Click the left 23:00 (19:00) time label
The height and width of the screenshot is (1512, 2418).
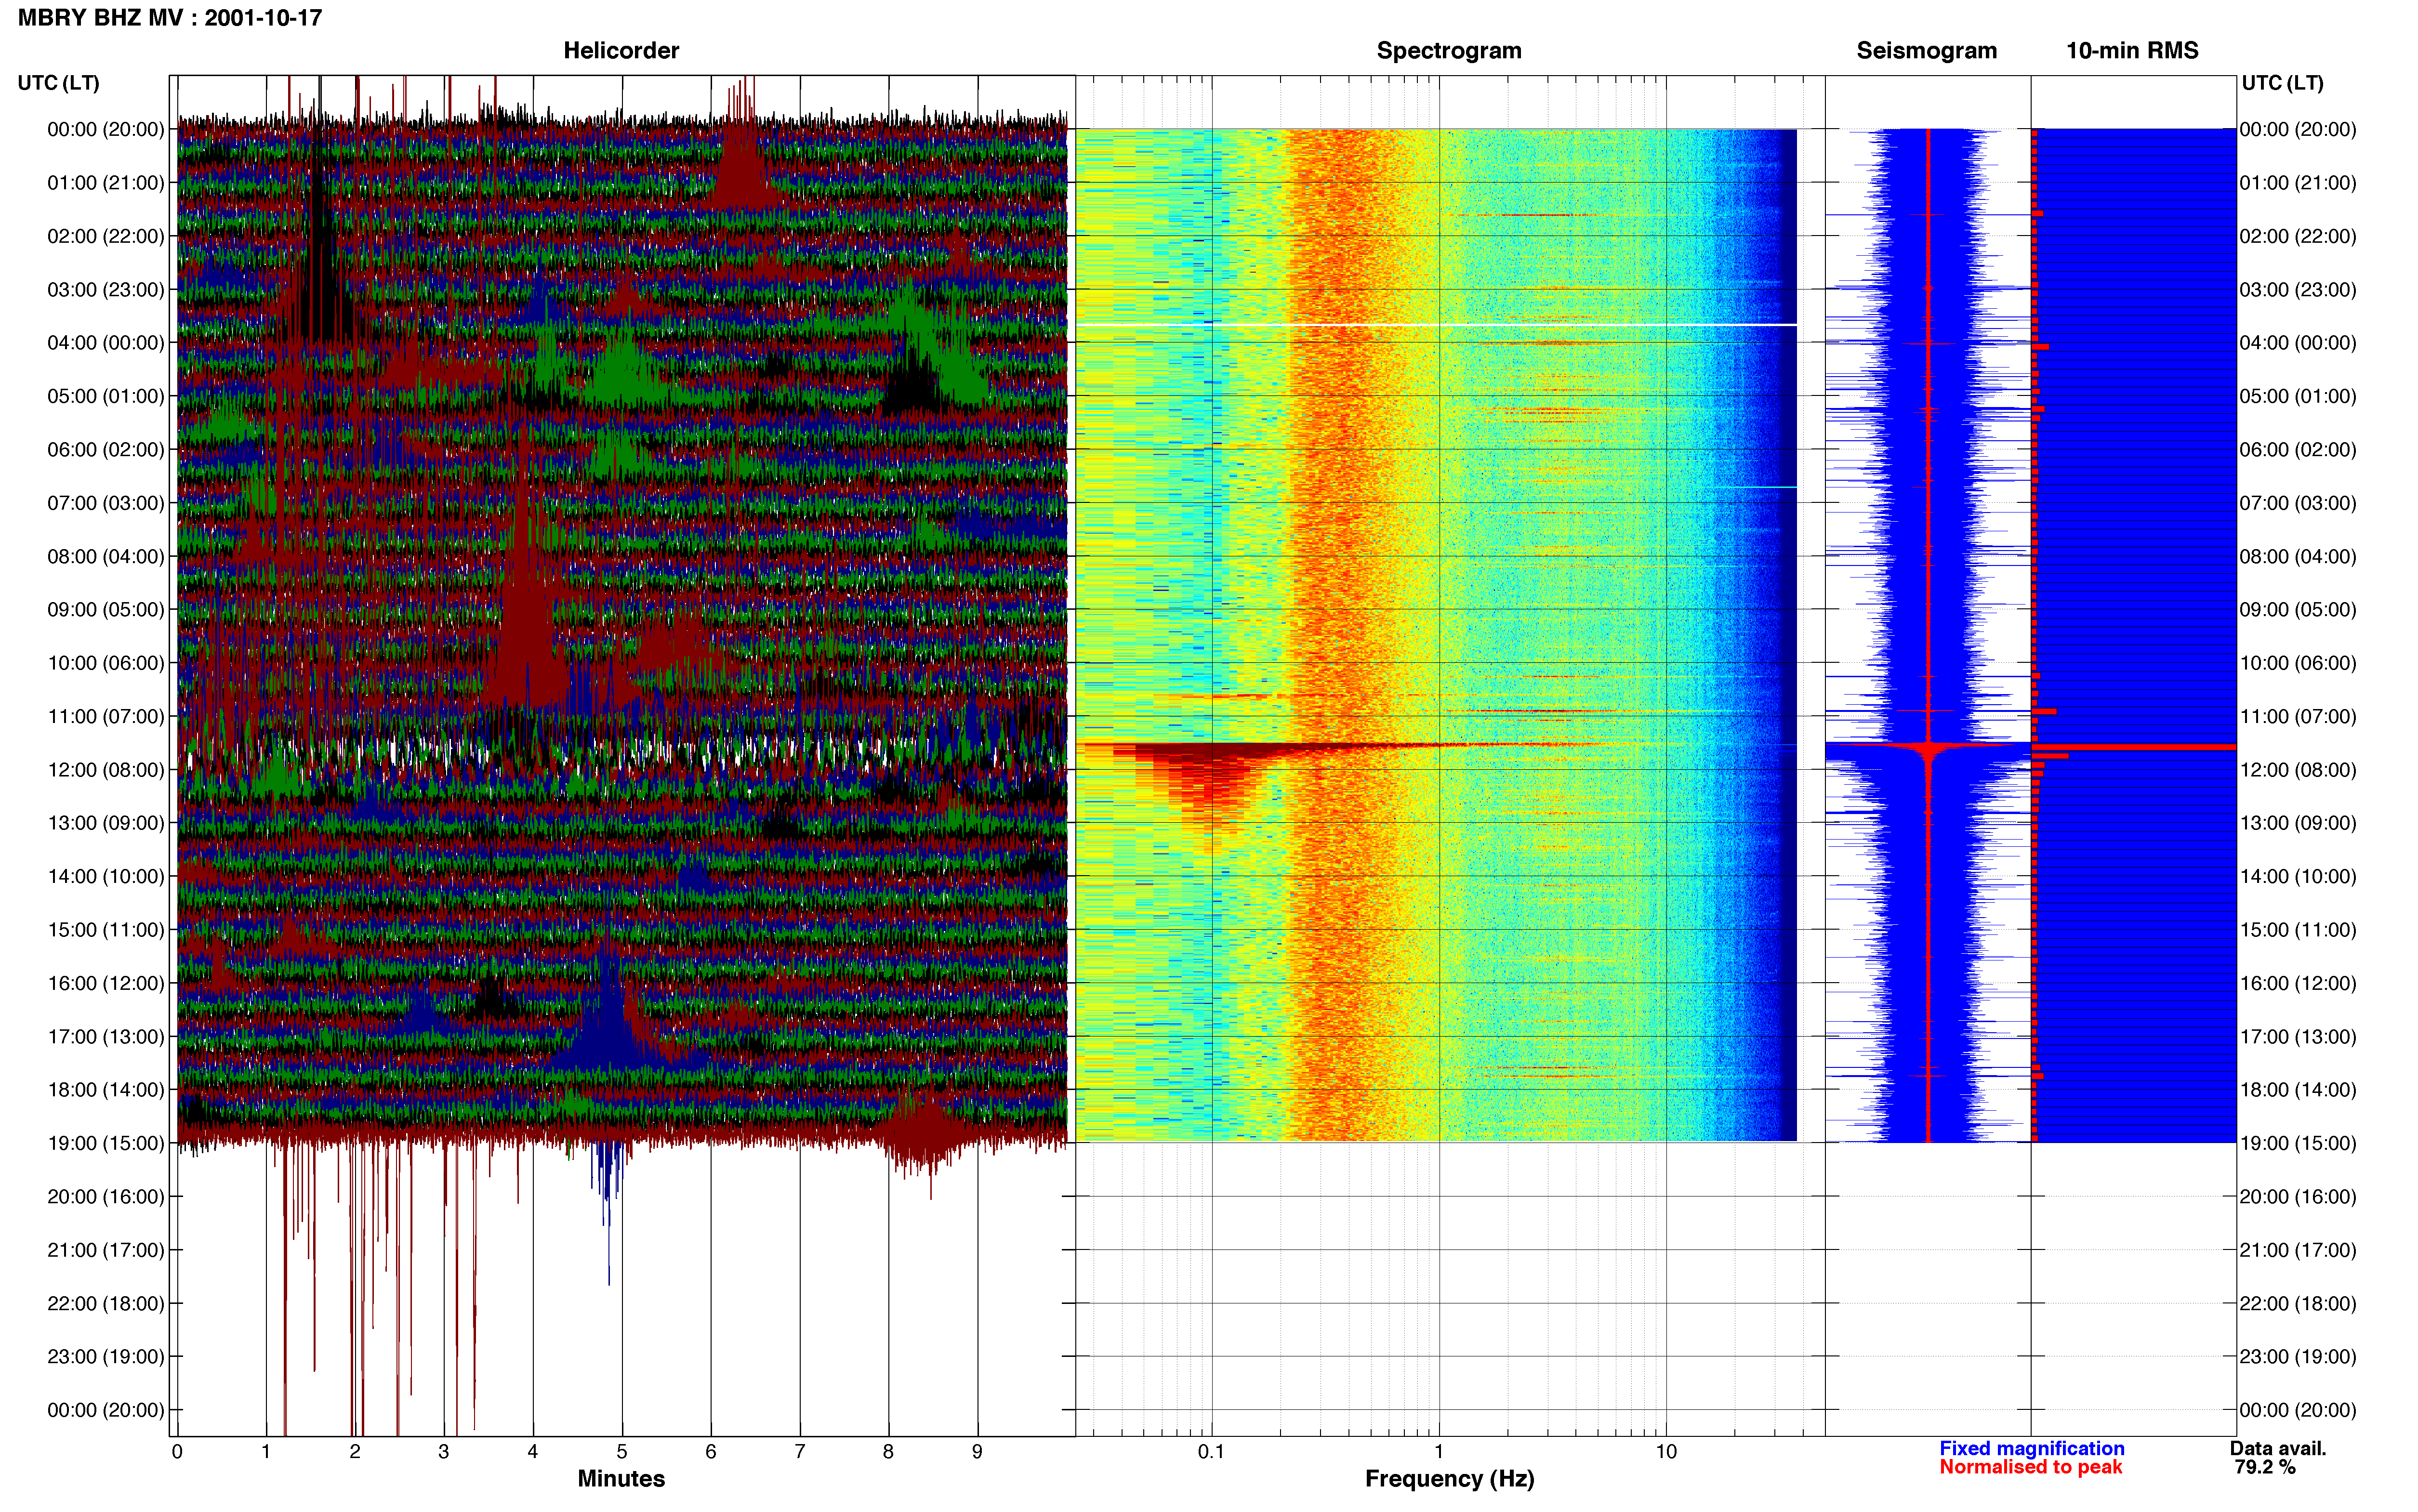click(106, 1356)
